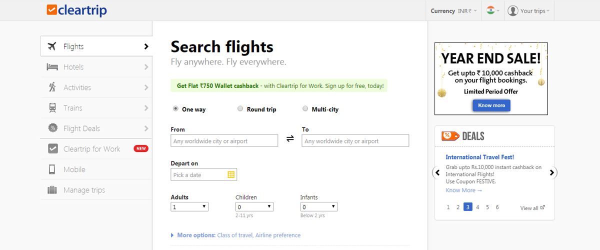
Task: Open the Adults count dropdown
Action: tap(189, 206)
